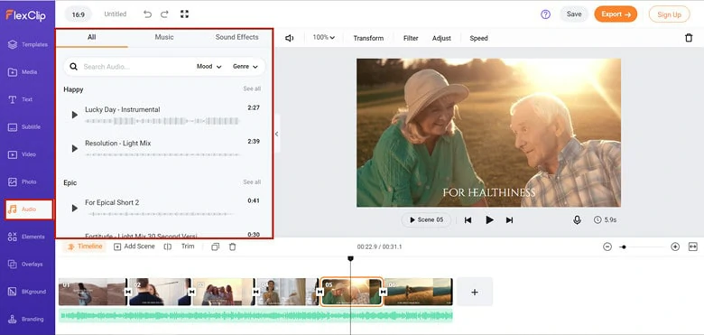Open the 100% zoom dropdown

pyautogui.click(x=324, y=38)
